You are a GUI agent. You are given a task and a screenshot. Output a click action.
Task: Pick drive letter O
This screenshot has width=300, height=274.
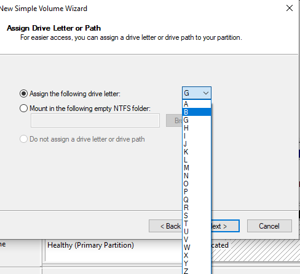(197, 184)
